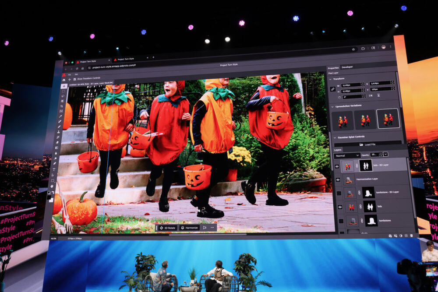Select the Type tool in the left toolbar
The width and height of the screenshot is (438, 292).
point(54,169)
